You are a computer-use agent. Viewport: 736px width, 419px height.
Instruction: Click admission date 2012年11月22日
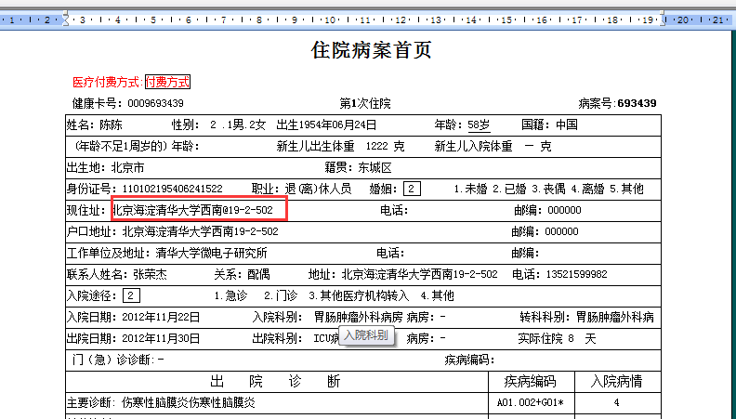point(161,317)
